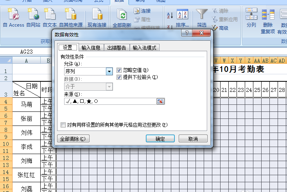This screenshot has width=287, height=192.
Task: Switch to 出错警告 tab
Action: pyautogui.click(x=117, y=48)
